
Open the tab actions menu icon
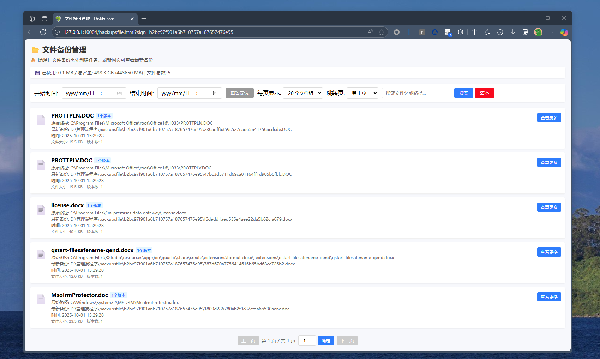click(44, 19)
